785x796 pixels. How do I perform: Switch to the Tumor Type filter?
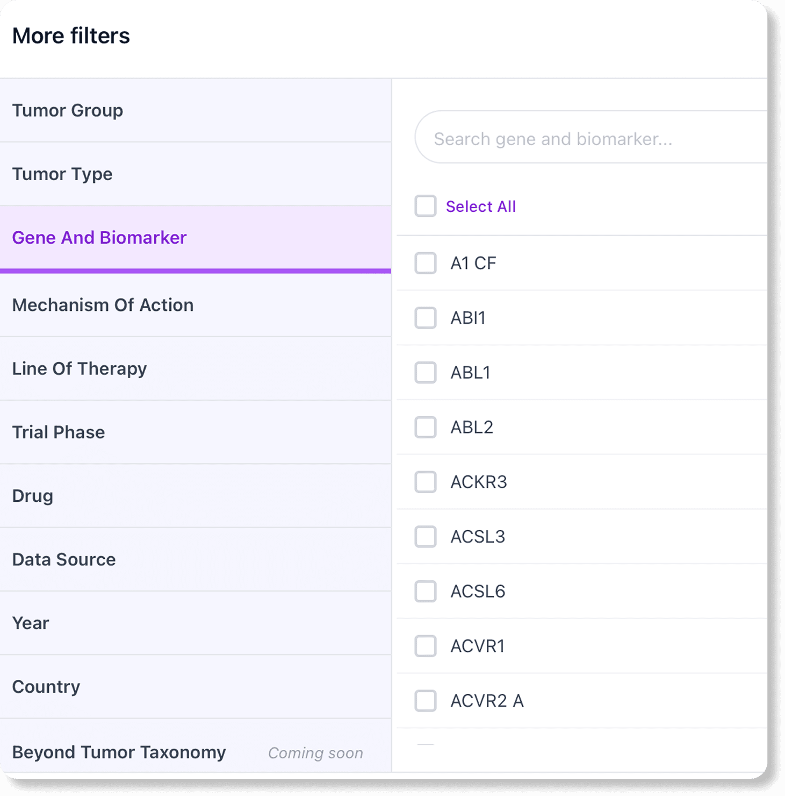[196, 174]
